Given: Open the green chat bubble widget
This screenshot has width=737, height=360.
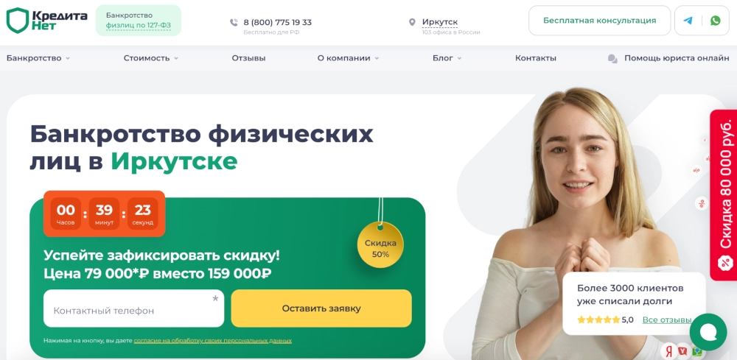Looking at the screenshot, I should pos(708,332).
